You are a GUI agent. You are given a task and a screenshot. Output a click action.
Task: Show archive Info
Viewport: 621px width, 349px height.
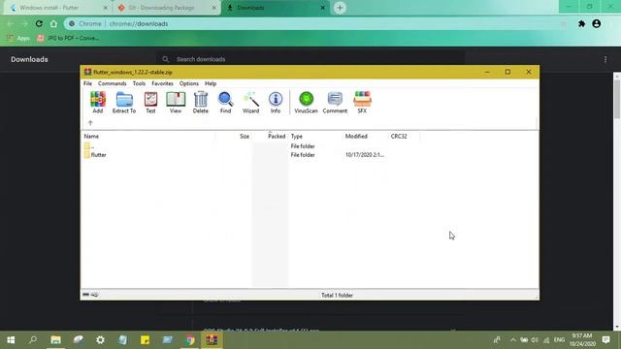pos(276,102)
